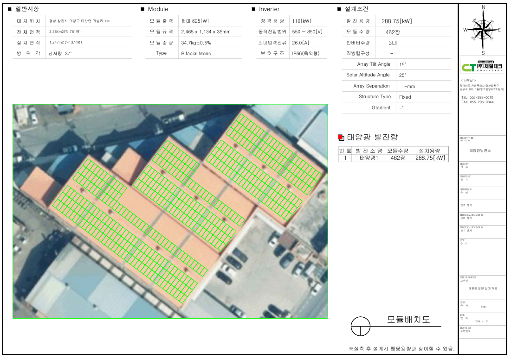Click the 남서향 37° azimuth value
The image size is (511, 358).
(x=60, y=54)
